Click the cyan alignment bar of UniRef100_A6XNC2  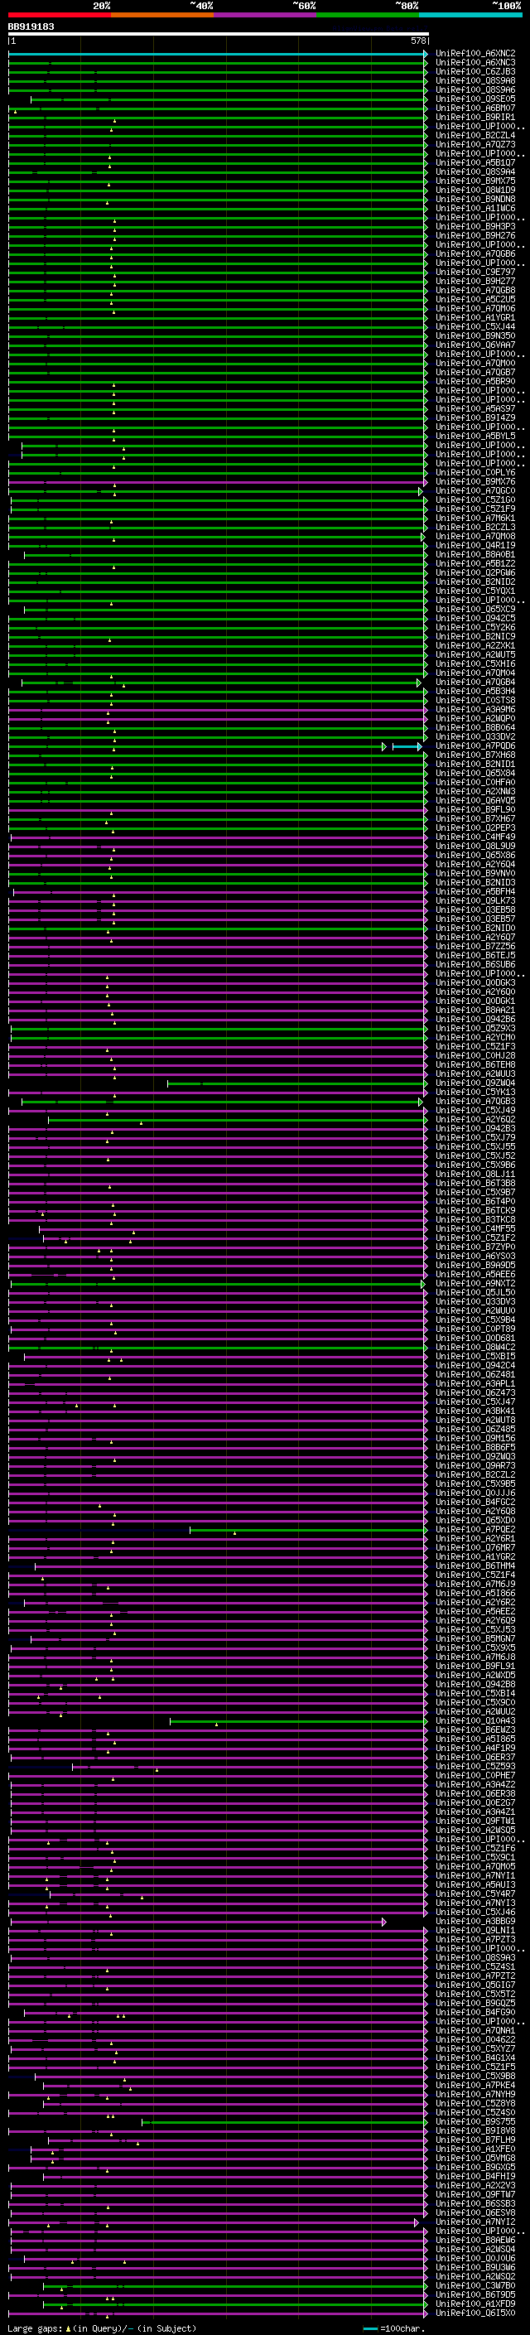click(218, 54)
